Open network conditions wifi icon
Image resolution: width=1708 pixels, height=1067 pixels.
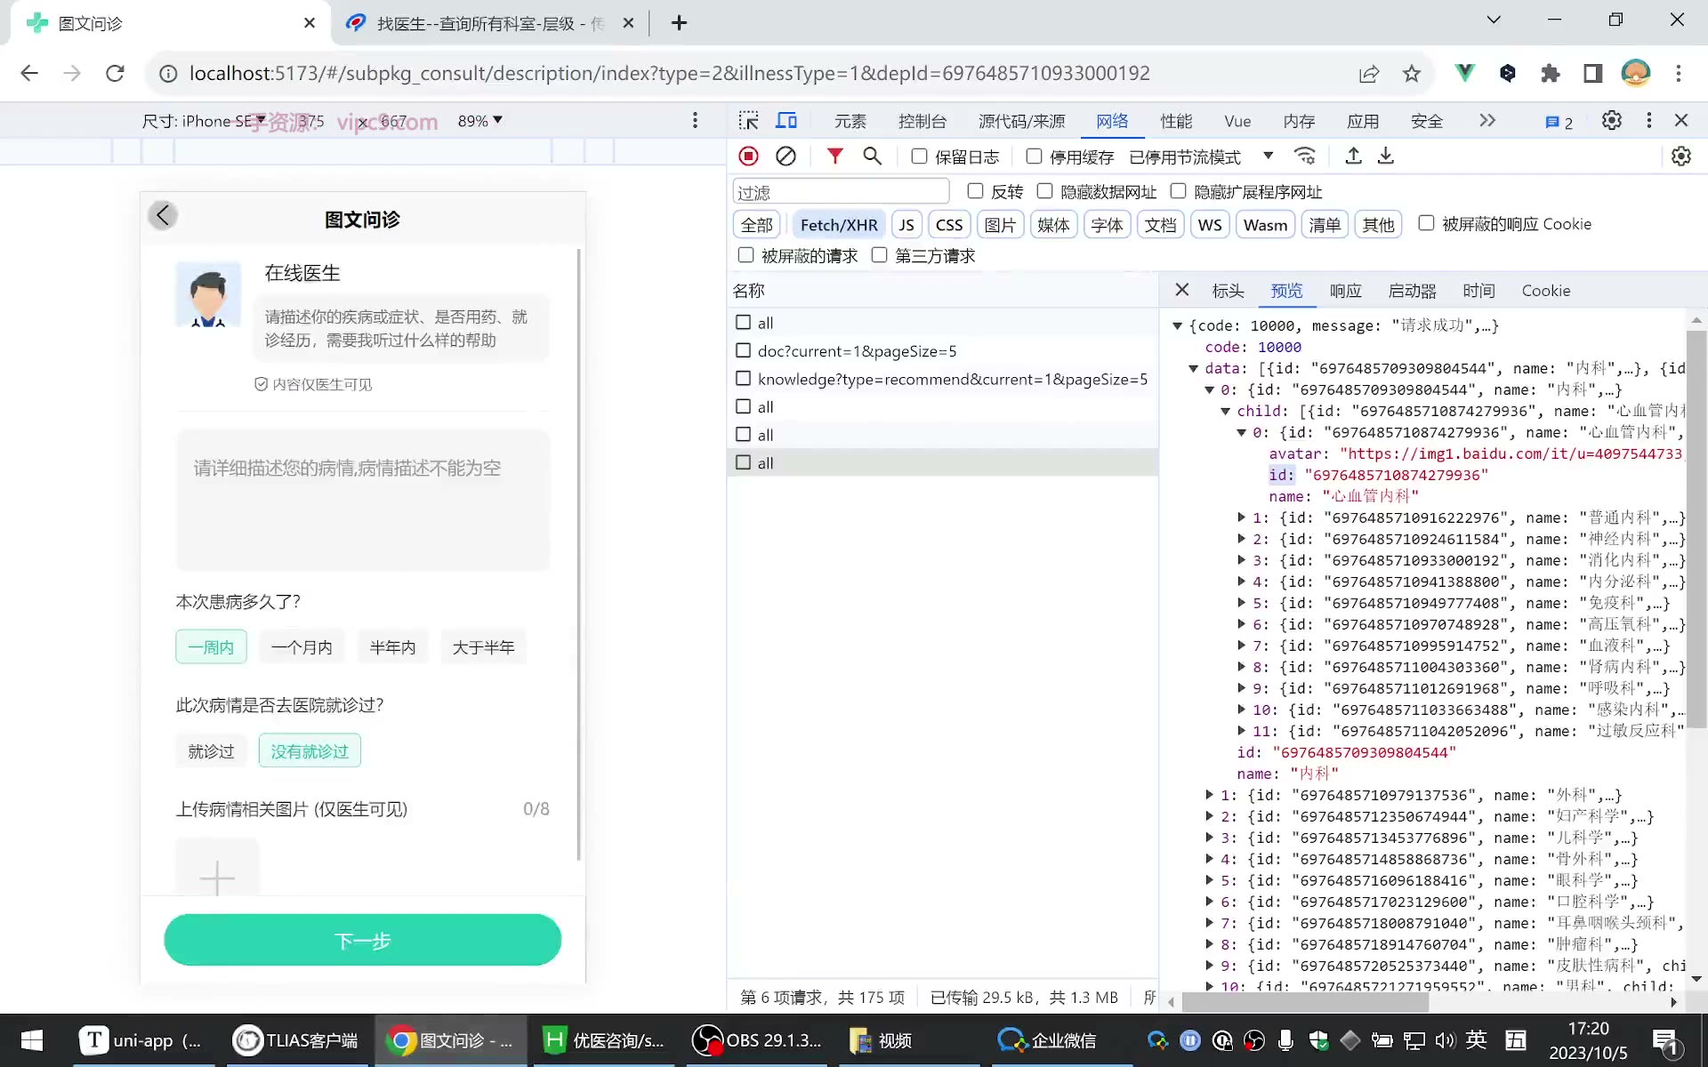[1305, 156]
